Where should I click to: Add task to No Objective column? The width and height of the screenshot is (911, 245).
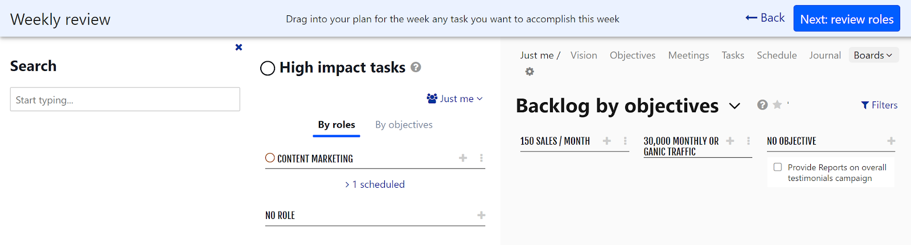pyautogui.click(x=891, y=141)
